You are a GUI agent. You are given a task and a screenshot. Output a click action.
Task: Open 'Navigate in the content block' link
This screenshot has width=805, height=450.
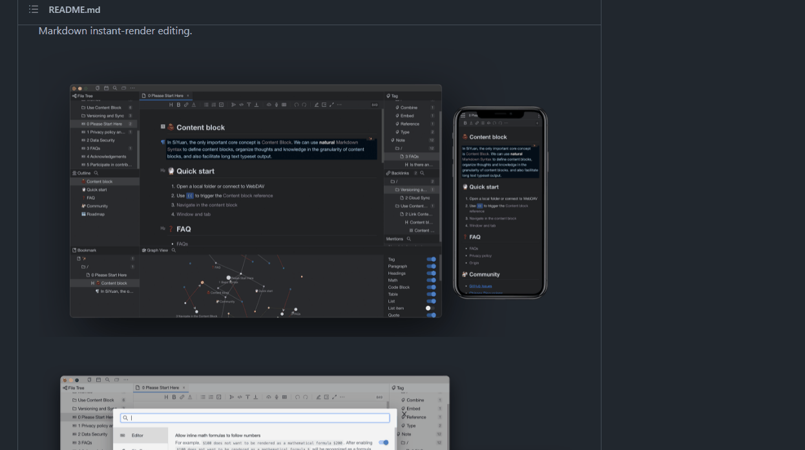pos(207,205)
